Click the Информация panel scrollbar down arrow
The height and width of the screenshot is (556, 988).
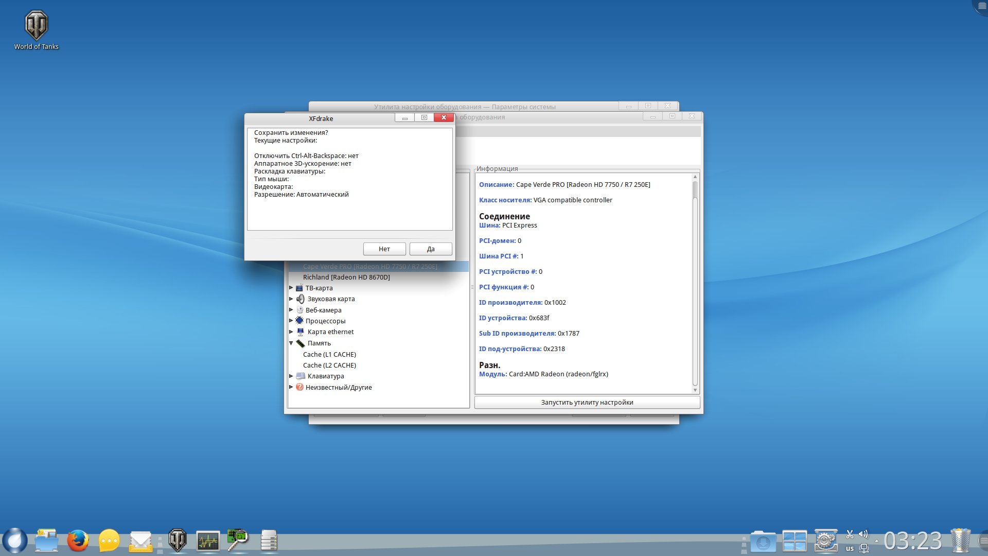pos(695,390)
